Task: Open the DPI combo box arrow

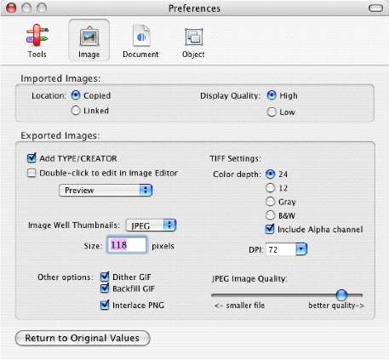Action: click(x=301, y=249)
